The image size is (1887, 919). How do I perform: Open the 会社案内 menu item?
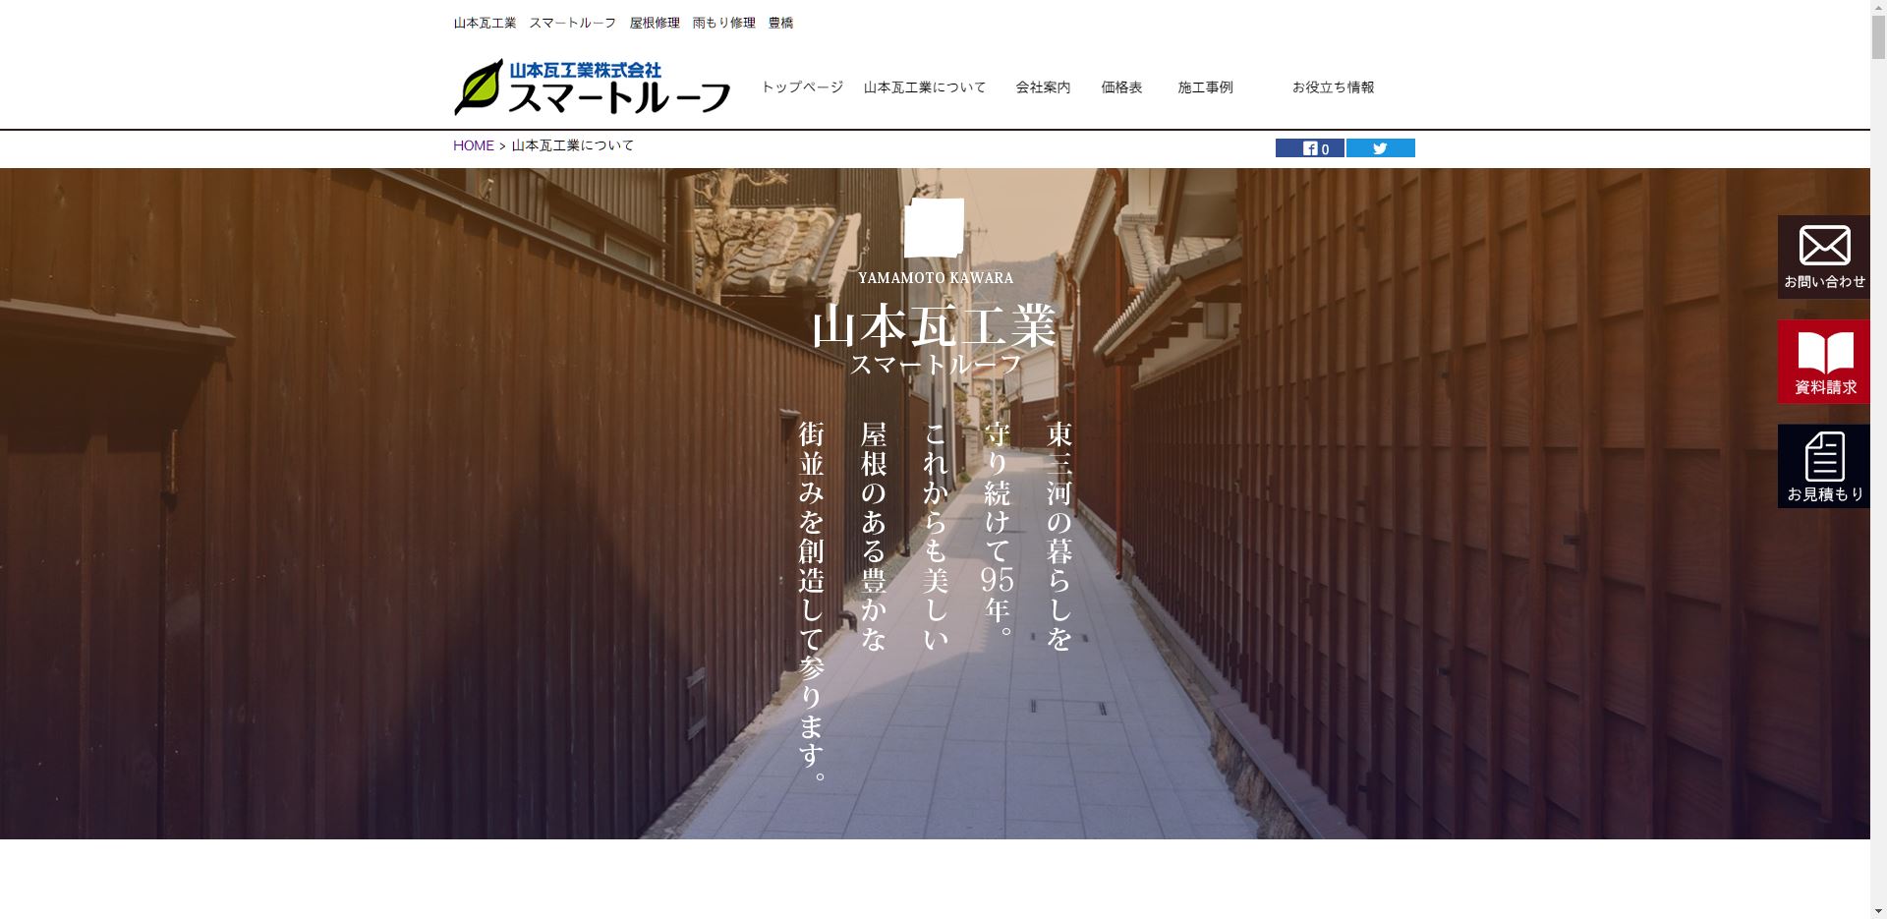(x=1043, y=87)
